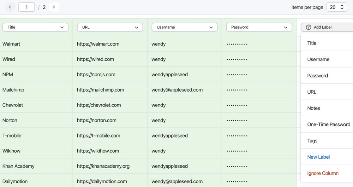Viewport: 353px width, 187px height.
Task: Go to the next page arrow
Action: [x=54, y=7]
